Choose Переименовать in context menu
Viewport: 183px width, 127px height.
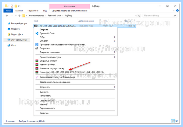point(47,108)
